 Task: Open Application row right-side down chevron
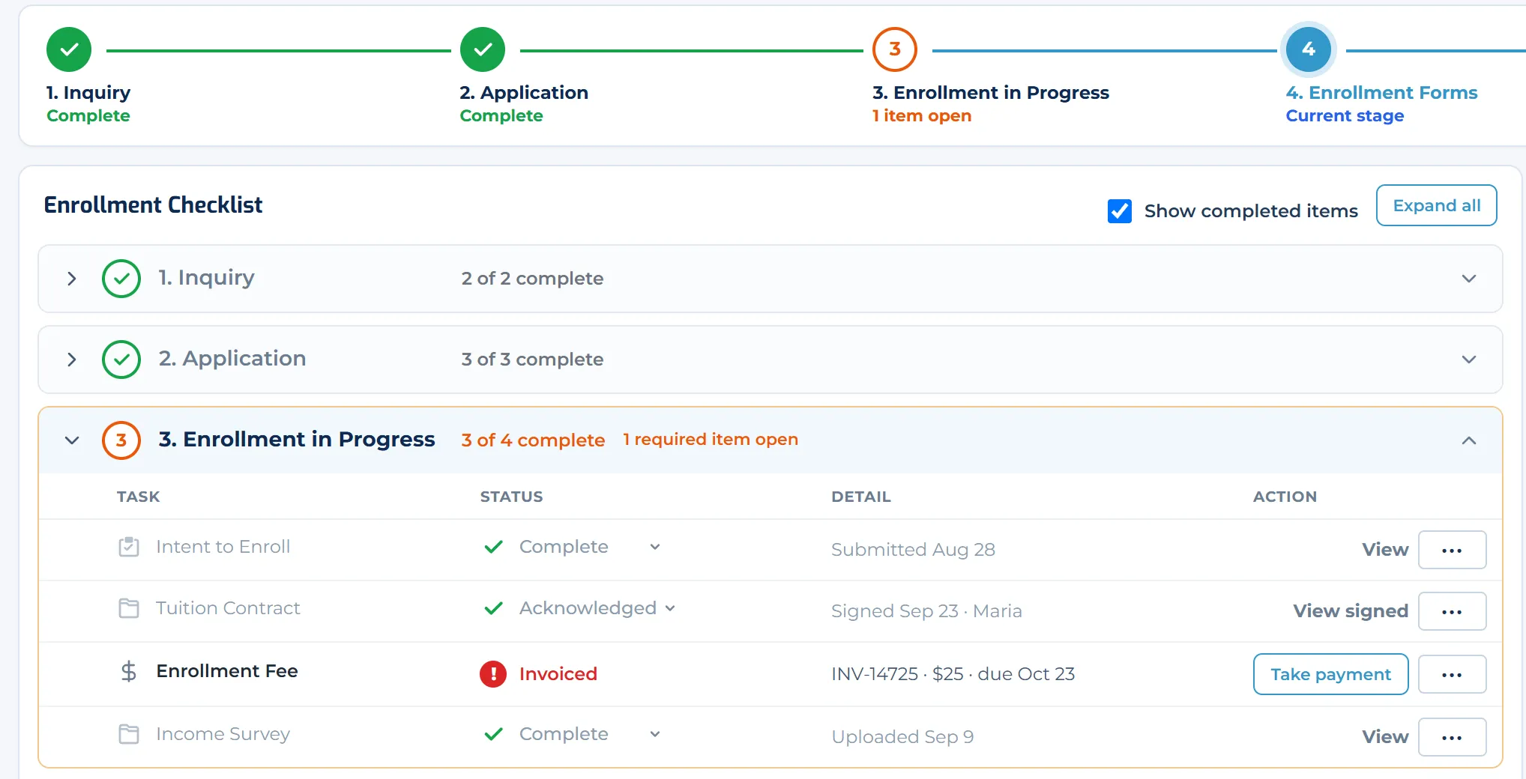click(x=1469, y=360)
